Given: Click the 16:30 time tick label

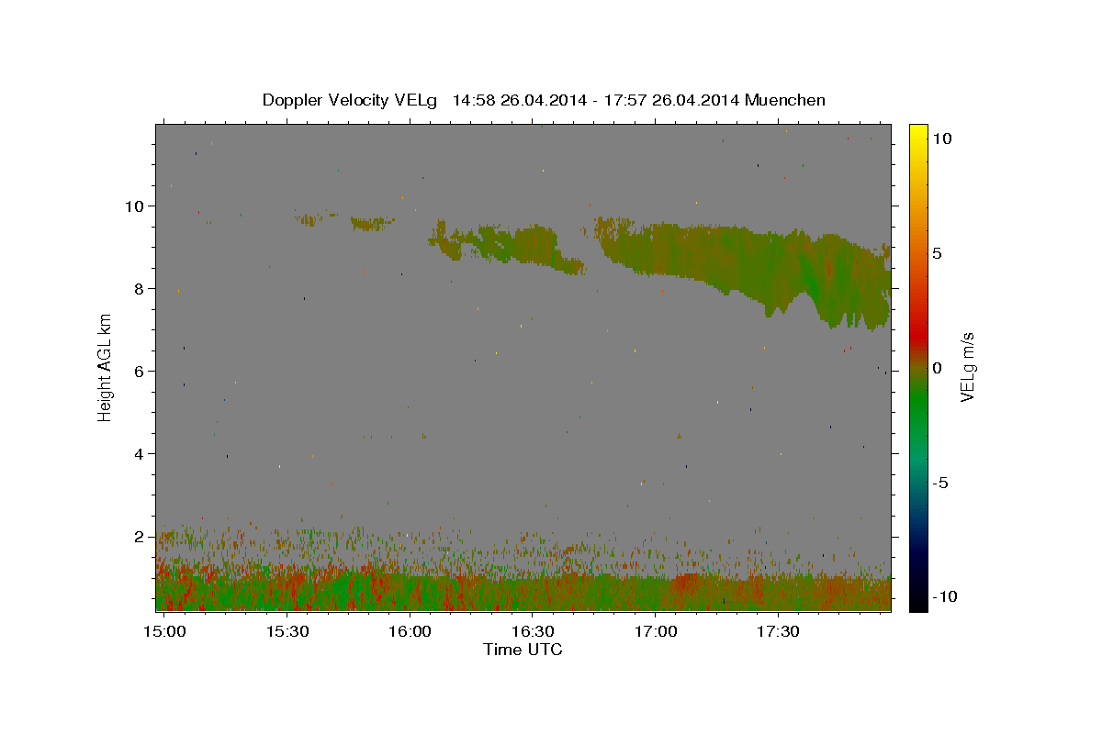Looking at the screenshot, I should [x=533, y=632].
